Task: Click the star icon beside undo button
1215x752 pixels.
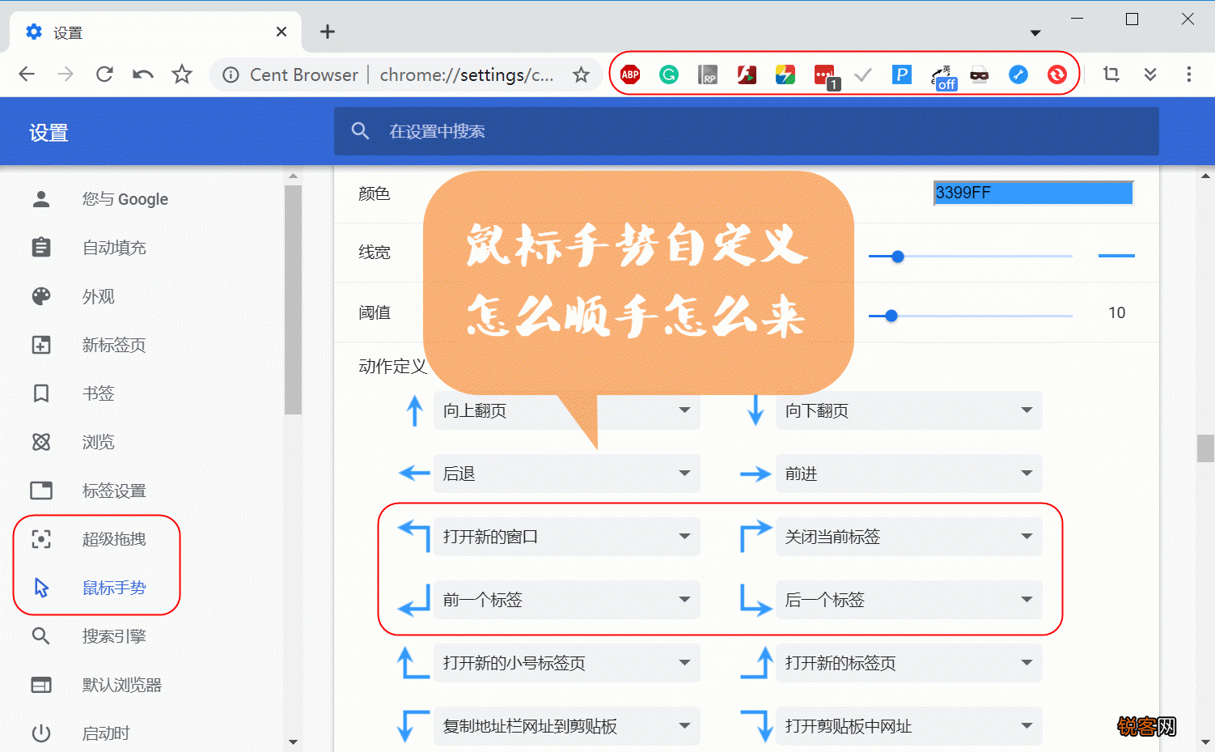Action: tap(182, 74)
